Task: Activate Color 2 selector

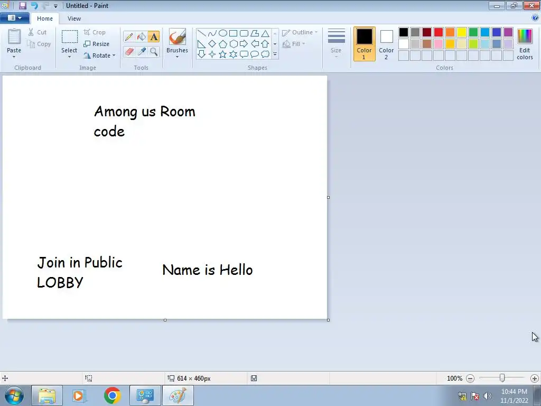Action: [x=386, y=44]
